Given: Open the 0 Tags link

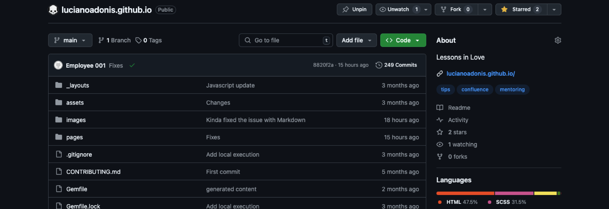Looking at the screenshot, I should [x=149, y=40].
